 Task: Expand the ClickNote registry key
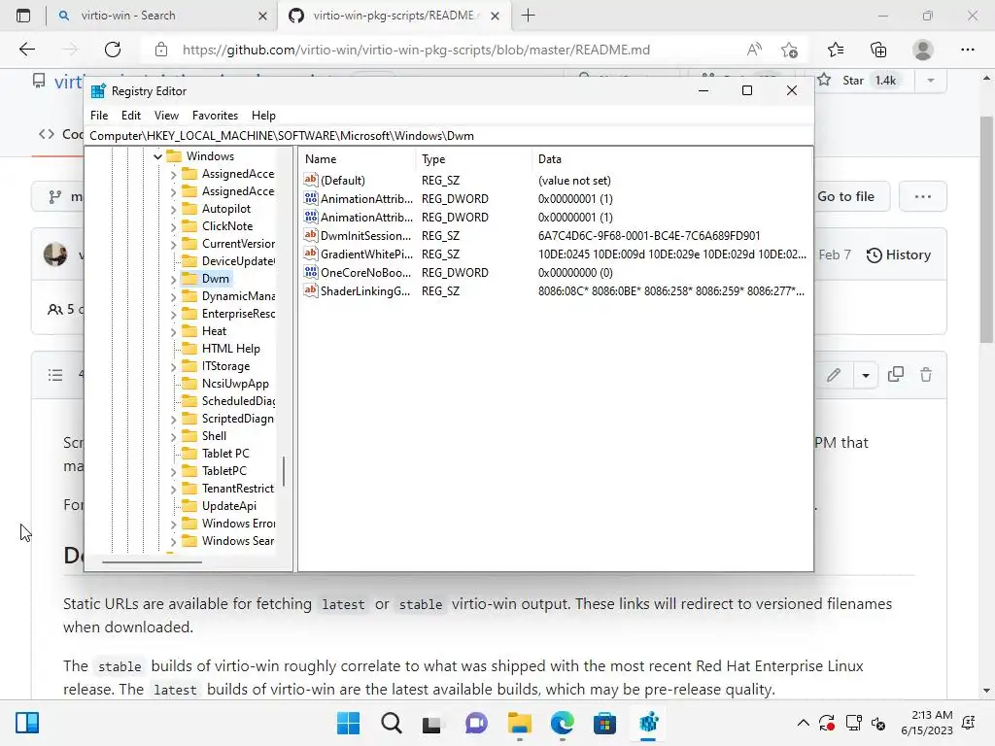(173, 226)
